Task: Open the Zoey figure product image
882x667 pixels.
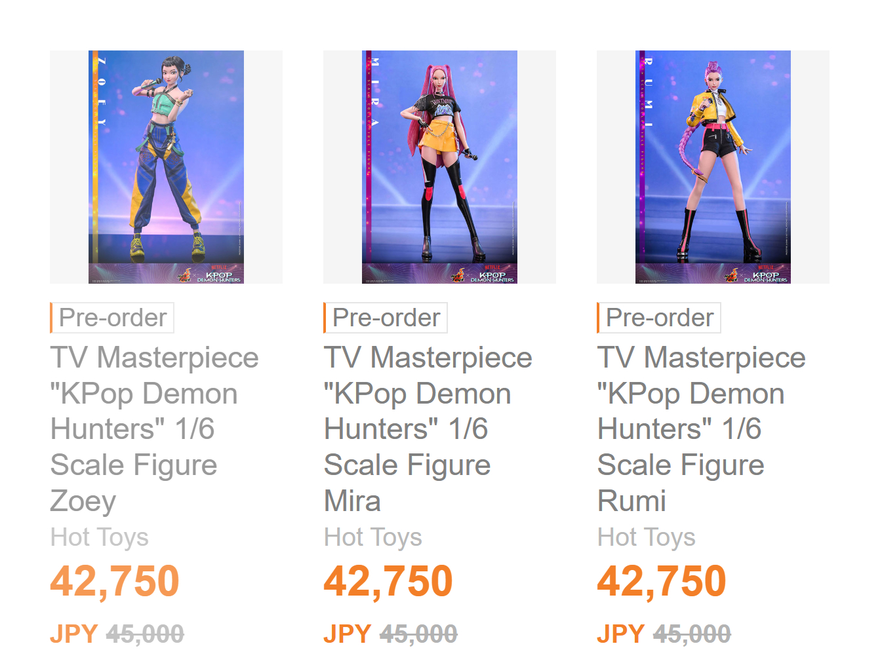Action: pos(166,167)
